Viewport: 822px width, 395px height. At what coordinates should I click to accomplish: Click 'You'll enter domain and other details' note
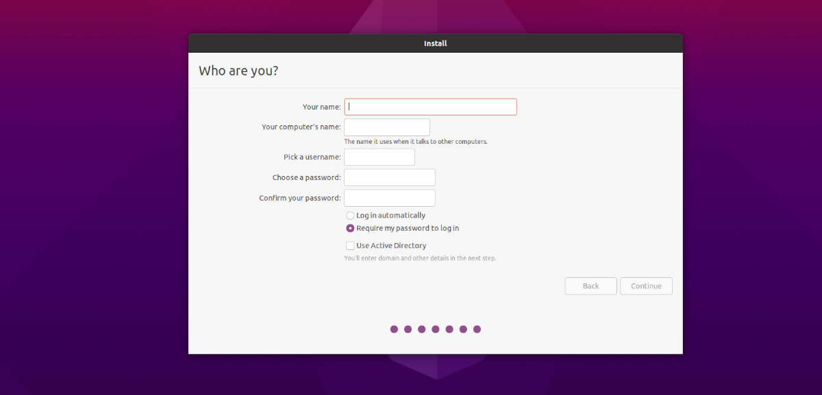pyautogui.click(x=420, y=259)
